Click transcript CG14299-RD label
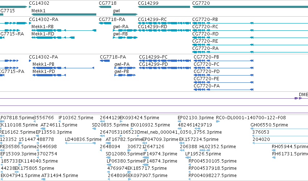Image resolution: width=308 pixels, height=181 pixels. pyautogui.click(x=152, y=27)
